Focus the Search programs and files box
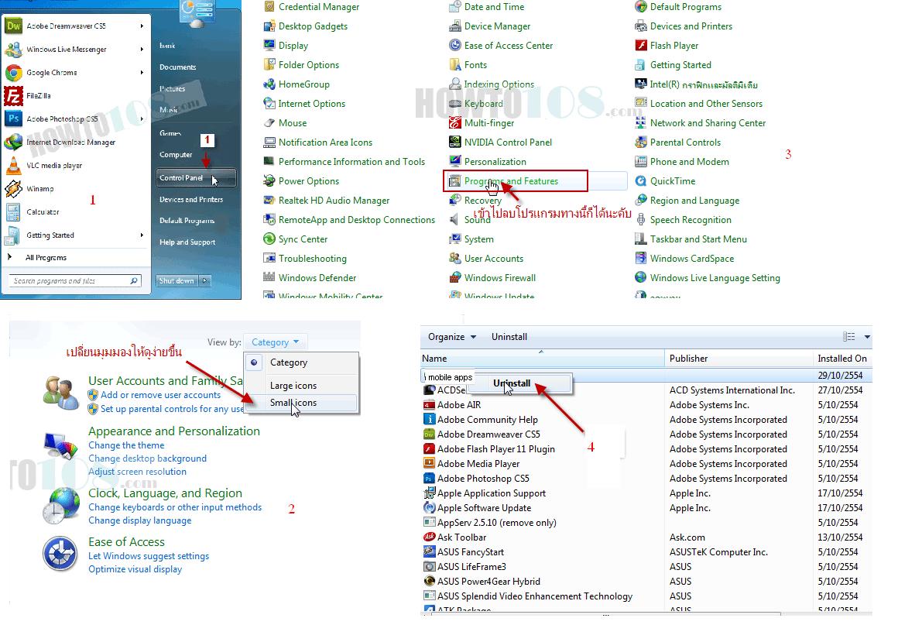The width and height of the screenshot is (898, 625). (x=75, y=280)
